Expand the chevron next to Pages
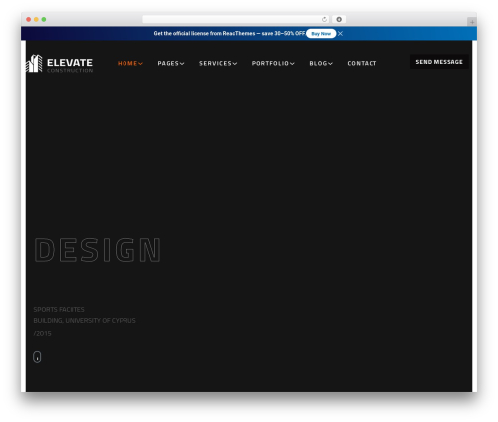 (x=182, y=64)
